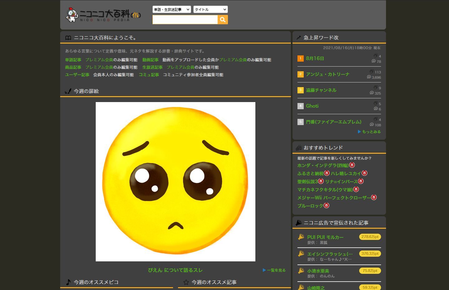Open the ぴえん について語るスレ link

(x=175, y=270)
